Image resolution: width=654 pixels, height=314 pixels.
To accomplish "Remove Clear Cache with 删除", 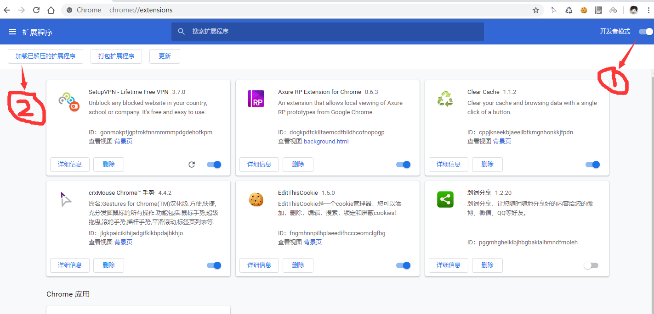I will point(487,165).
